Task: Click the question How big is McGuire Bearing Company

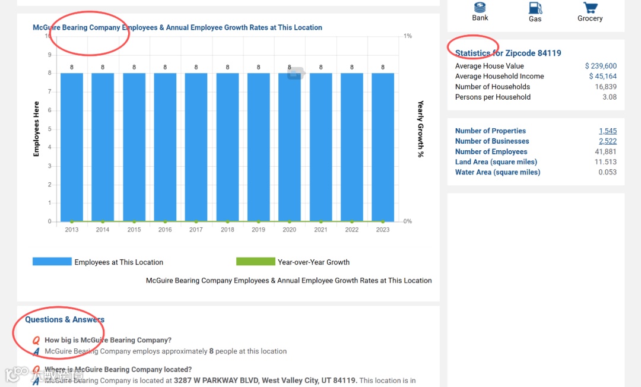Action: tap(108, 340)
